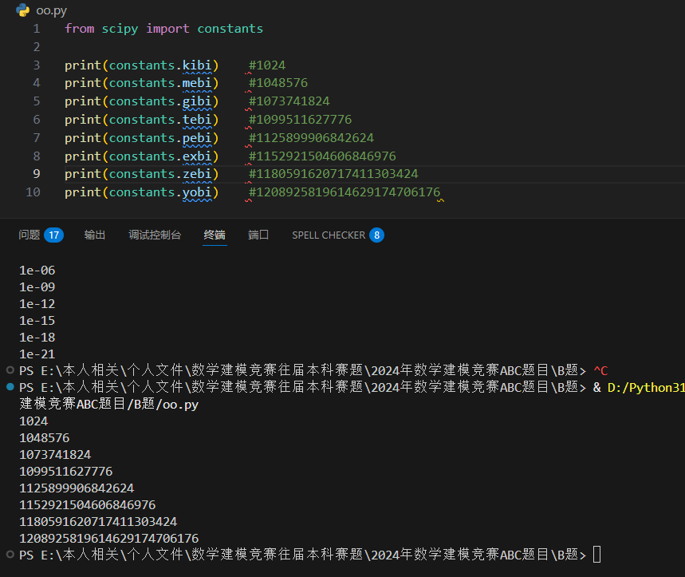Click terminal output 1180591620717411303424
Image resolution: width=685 pixels, height=577 pixels.
pos(98,522)
